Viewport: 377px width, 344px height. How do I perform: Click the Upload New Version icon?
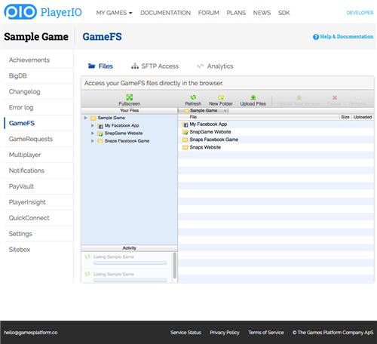[x=299, y=97]
